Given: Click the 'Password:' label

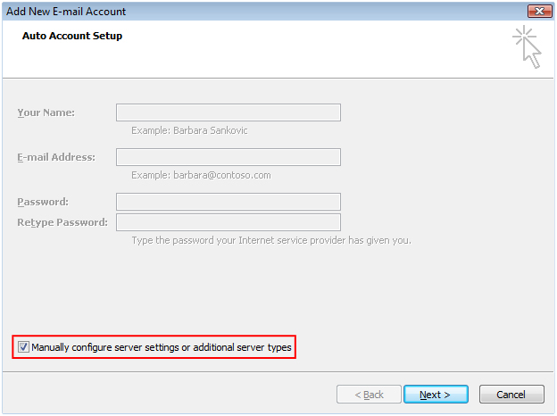Looking at the screenshot, I should [x=43, y=202].
